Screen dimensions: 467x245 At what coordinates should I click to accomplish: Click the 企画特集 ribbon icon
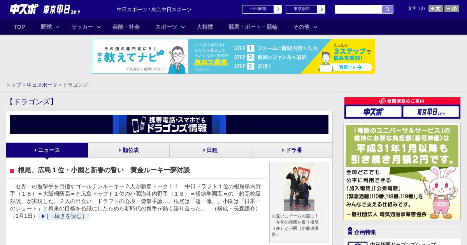tap(350, 231)
